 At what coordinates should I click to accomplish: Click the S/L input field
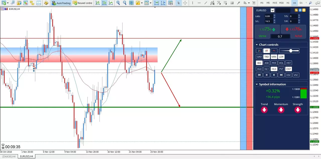269,21
